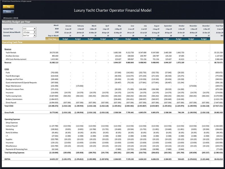The height and width of the screenshot is (169, 225).
Task: Select the Ancillary Services row label
Action: click(12, 56)
